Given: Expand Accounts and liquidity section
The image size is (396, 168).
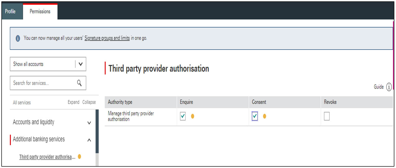Looking at the screenshot, I should coord(89,123).
